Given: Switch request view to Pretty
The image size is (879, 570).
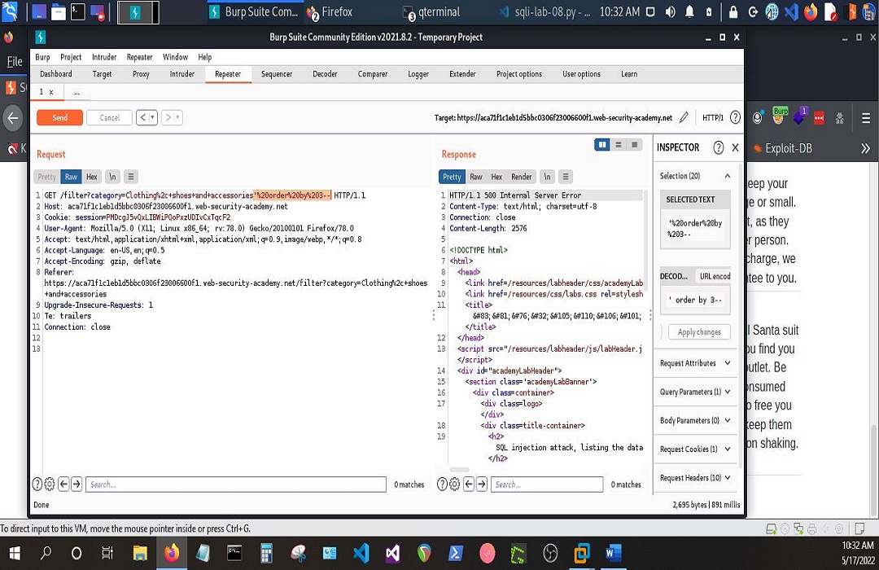Looking at the screenshot, I should [46, 177].
